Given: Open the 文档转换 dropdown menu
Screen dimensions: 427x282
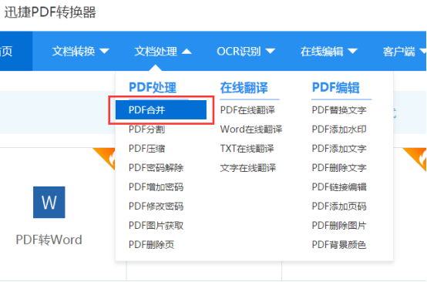Looking at the screenshot, I should pos(81,51).
